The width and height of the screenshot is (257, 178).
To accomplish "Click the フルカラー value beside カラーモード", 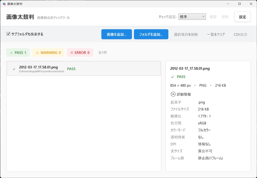I will tap(204, 130).
